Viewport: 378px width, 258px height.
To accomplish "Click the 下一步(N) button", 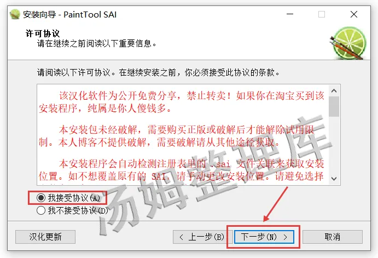I will point(264,237).
